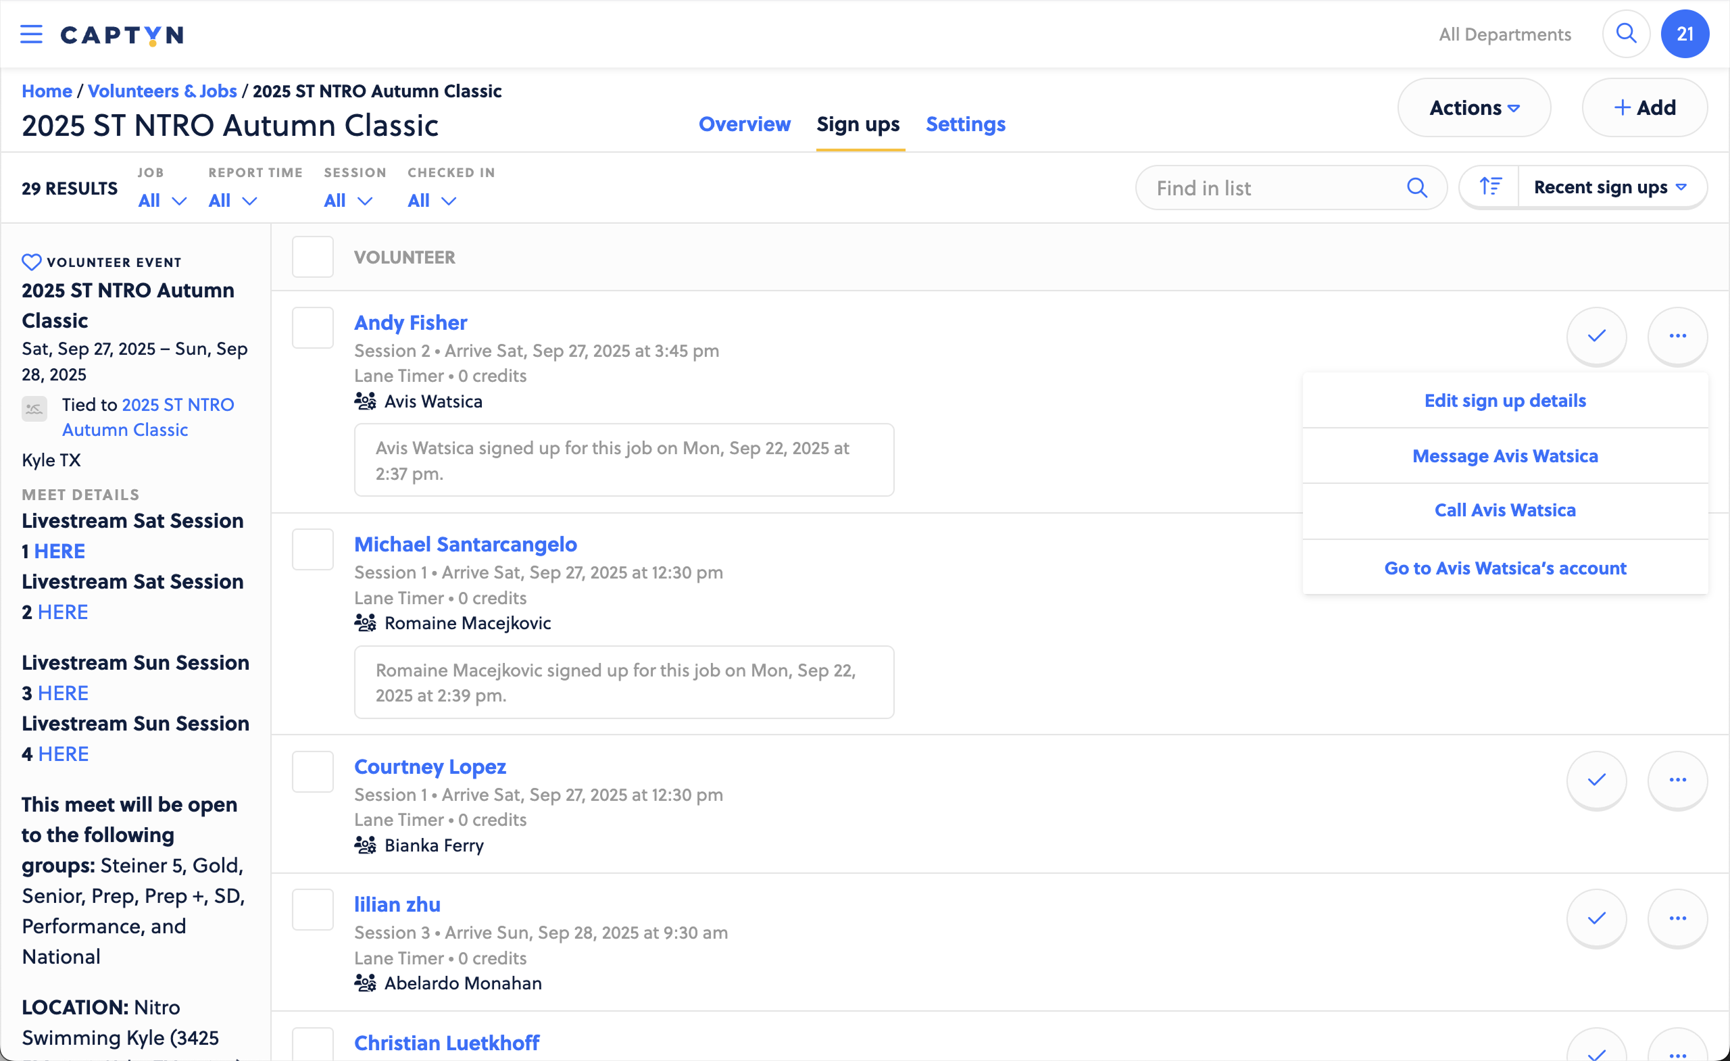Open Andy Fisher's three-dot options

(1677, 336)
